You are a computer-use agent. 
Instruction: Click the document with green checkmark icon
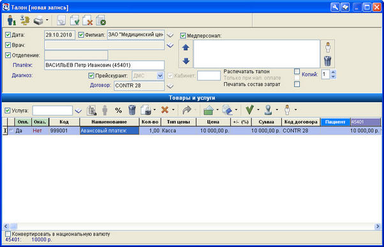coord(75,20)
